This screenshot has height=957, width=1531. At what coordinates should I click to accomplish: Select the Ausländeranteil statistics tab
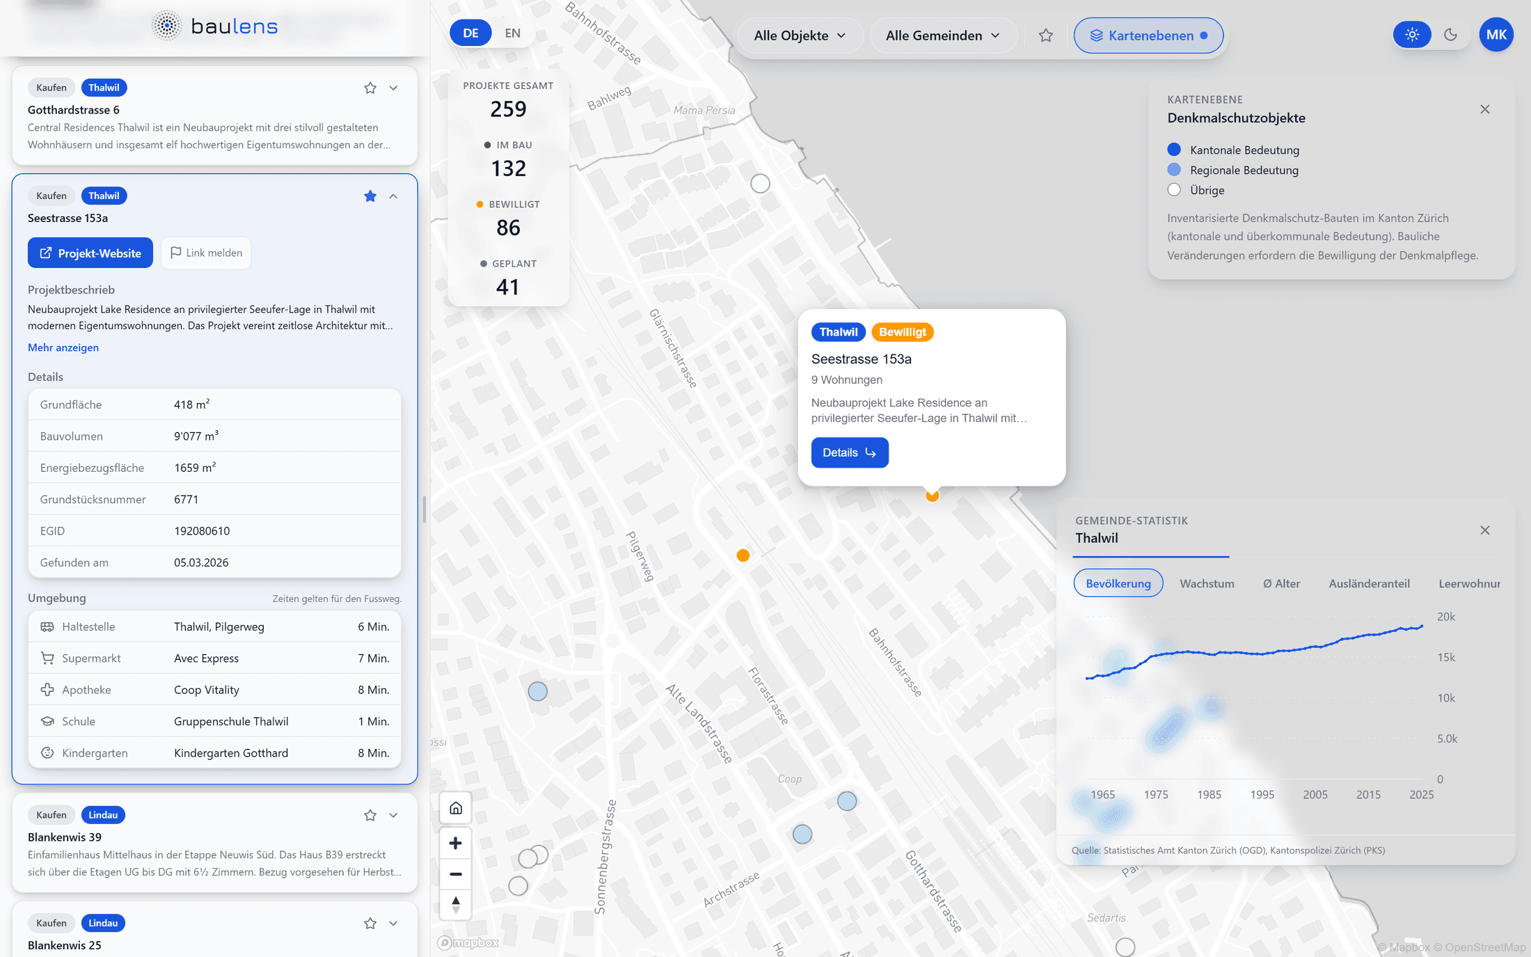point(1369,583)
